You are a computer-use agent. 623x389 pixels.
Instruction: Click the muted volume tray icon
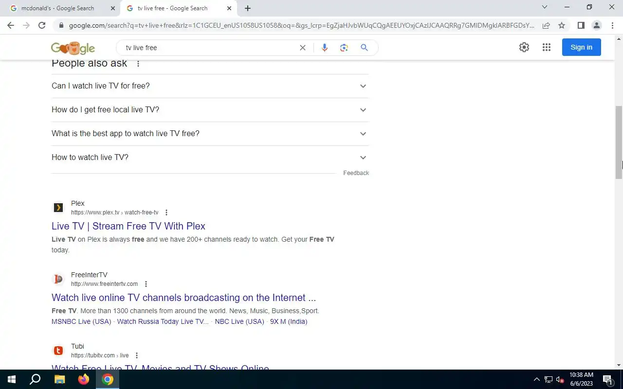tap(560, 379)
